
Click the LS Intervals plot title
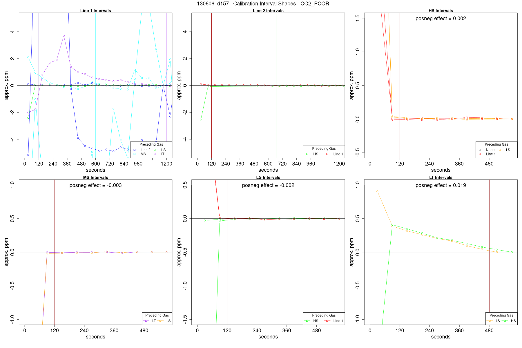coord(268,177)
